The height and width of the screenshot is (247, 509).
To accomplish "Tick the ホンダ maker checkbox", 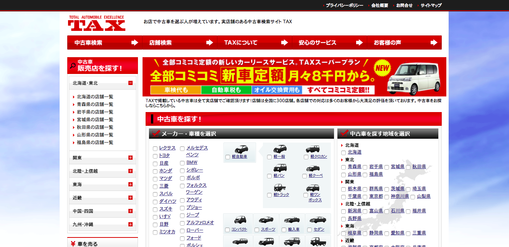I will (x=155, y=172).
